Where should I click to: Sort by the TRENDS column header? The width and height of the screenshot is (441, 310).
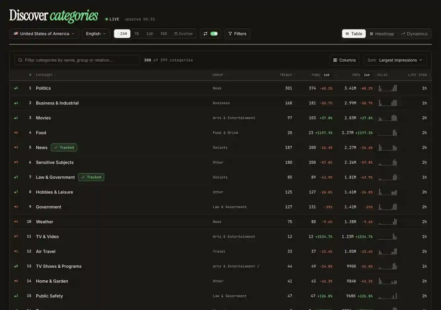pyautogui.click(x=286, y=75)
